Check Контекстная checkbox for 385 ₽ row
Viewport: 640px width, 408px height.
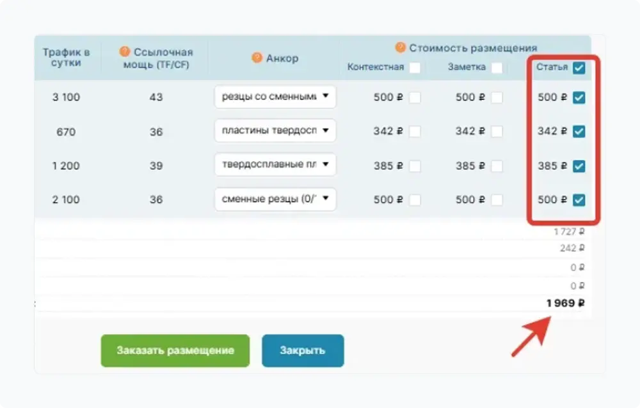click(415, 166)
